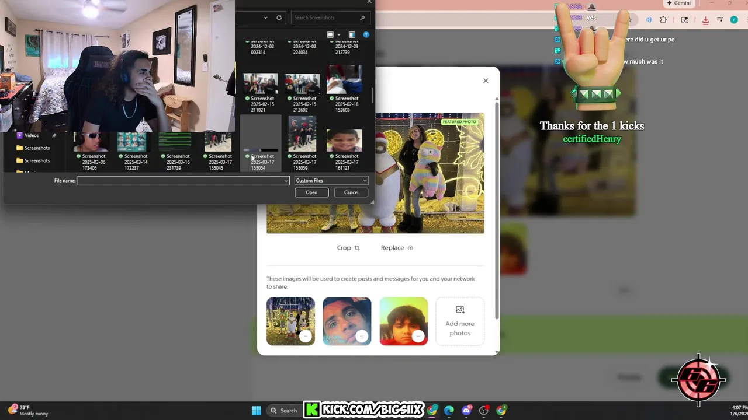This screenshot has width=748, height=420.
Task: Click the read aloud speaker icon
Action: click(649, 20)
